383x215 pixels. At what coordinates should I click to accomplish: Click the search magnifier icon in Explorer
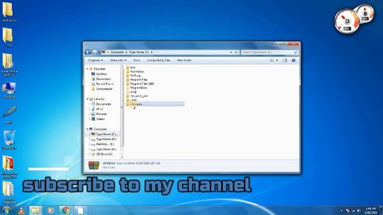pyautogui.click(x=296, y=53)
